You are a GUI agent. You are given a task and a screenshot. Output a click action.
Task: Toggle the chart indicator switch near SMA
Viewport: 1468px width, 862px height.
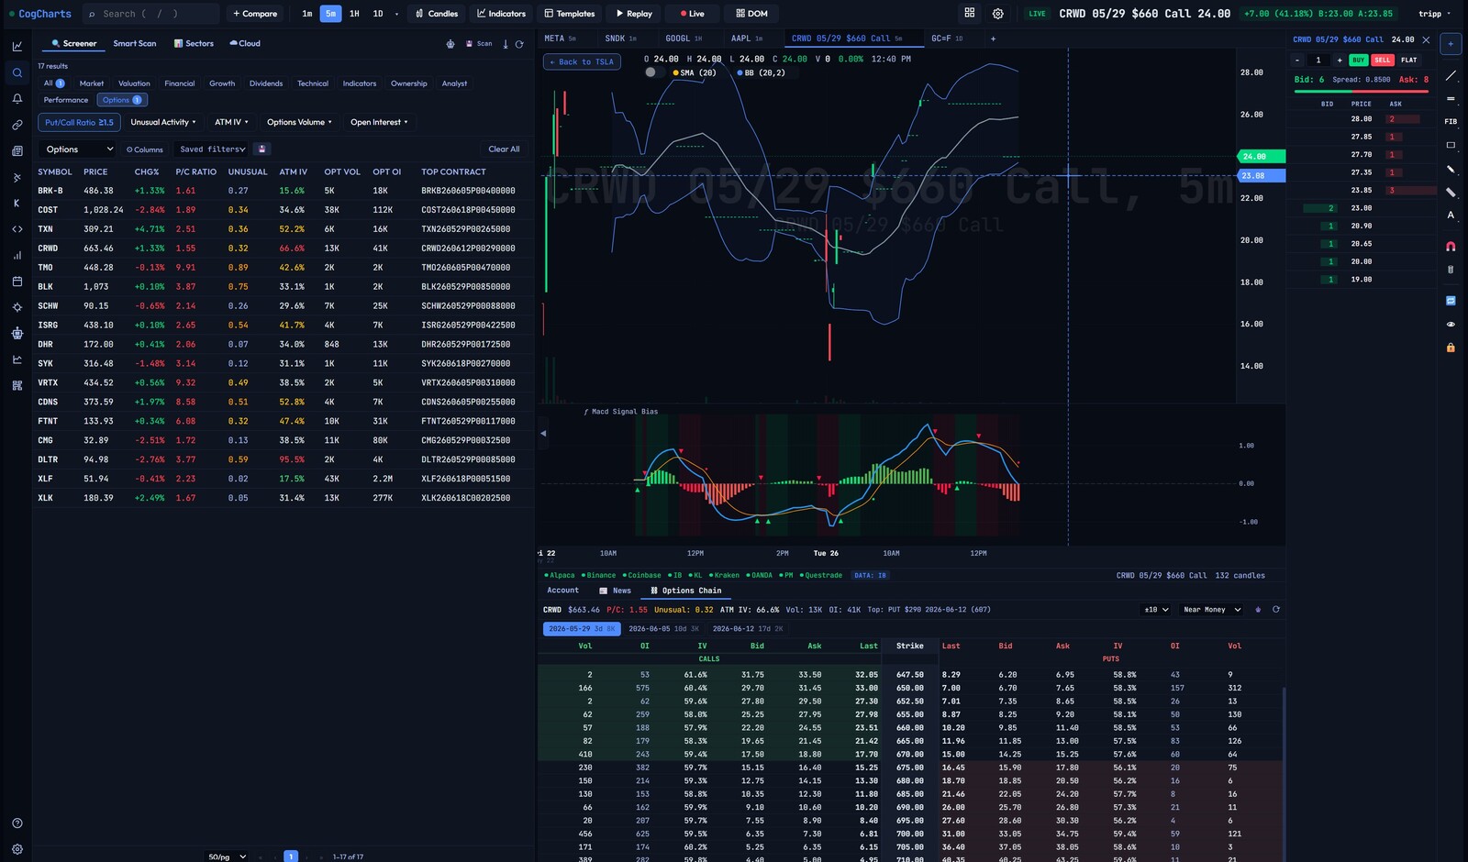[x=654, y=72]
